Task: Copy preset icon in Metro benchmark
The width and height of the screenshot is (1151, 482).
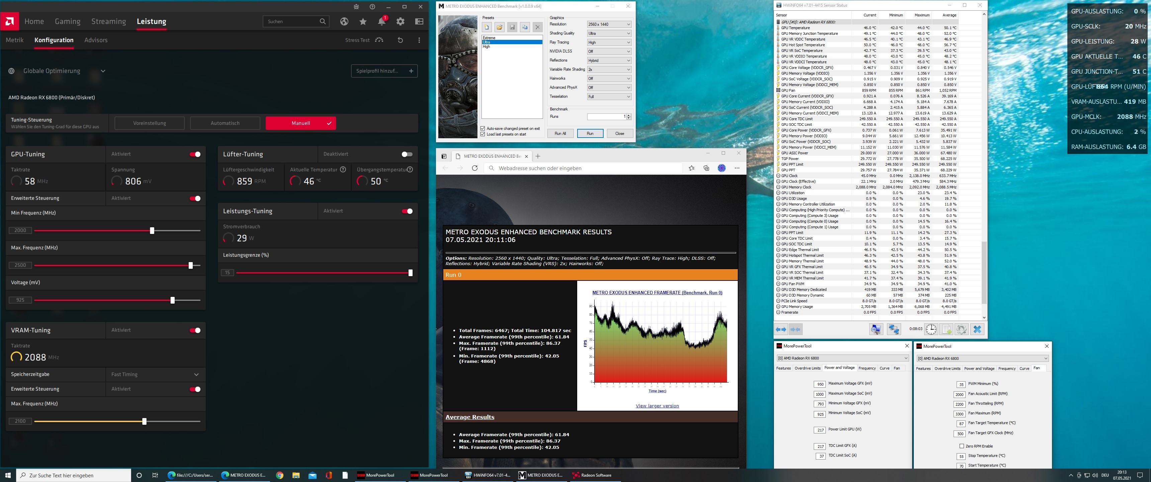Action: [x=525, y=27]
